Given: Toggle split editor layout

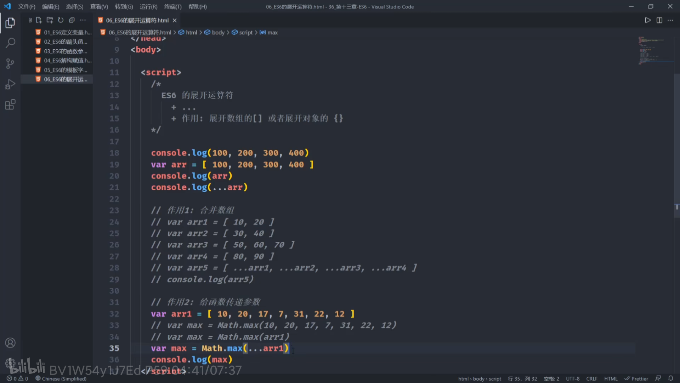Looking at the screenshot, I should (659, 20).
